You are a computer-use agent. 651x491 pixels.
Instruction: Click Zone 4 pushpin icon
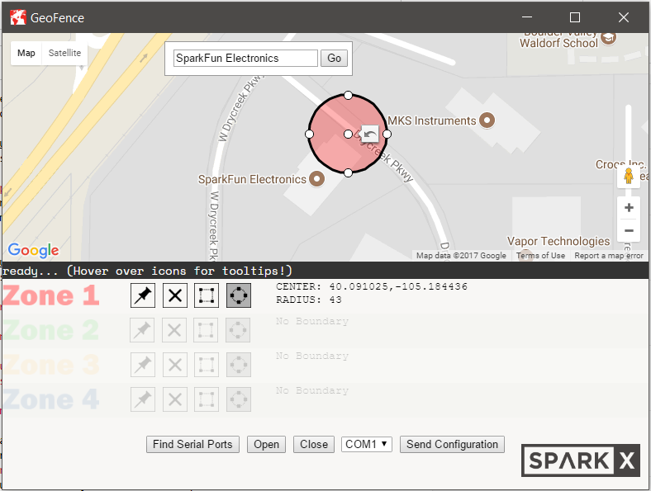(x=143, y=399)
